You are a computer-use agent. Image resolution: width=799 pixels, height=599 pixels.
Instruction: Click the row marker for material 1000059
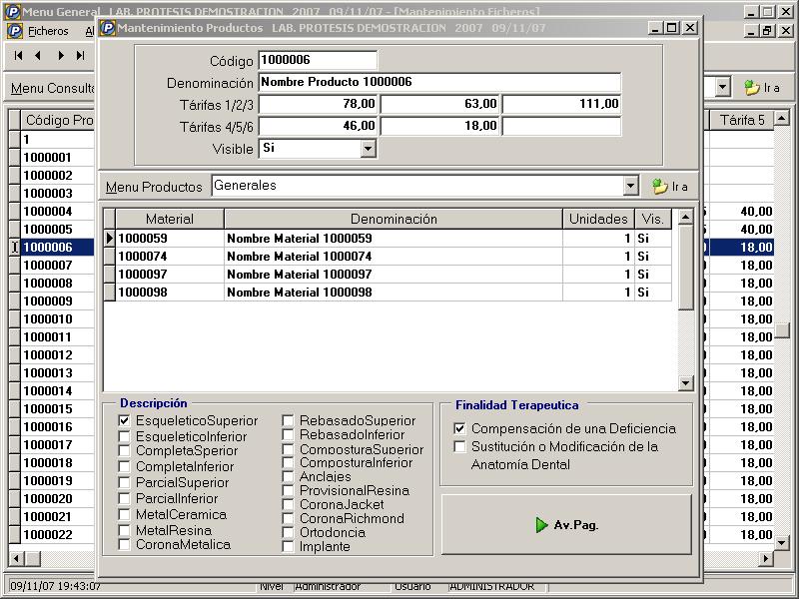[x=110, y=238]
